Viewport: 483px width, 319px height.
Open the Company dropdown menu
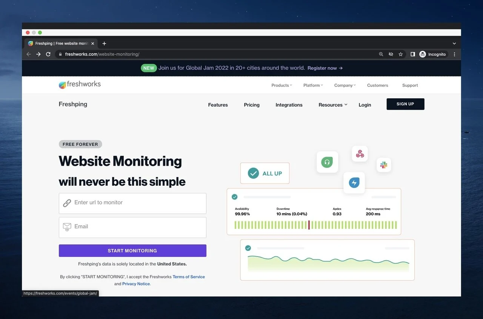pyautogui.click(x=345, y=85)
